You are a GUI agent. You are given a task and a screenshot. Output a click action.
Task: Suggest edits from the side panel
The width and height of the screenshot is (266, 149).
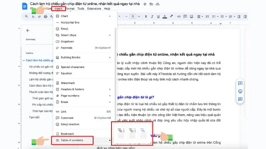click(240, 99)
